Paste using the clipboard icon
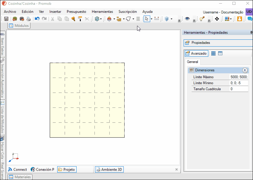 [66, 19]
